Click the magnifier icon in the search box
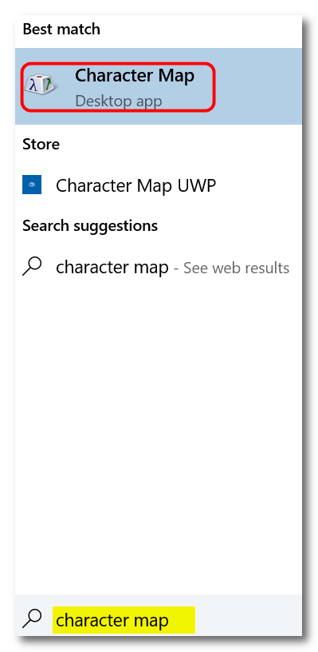 [32, 620]
